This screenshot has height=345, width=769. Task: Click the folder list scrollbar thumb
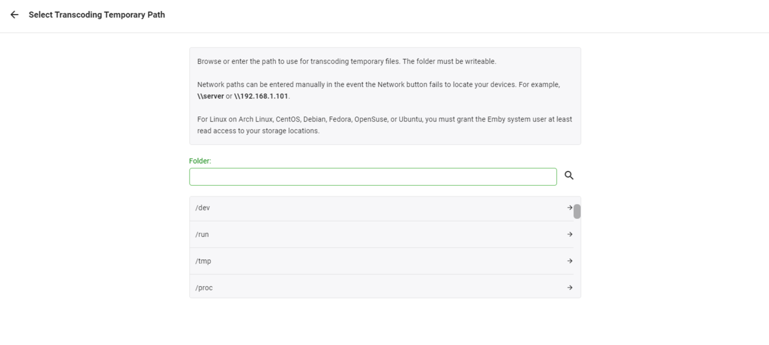click(577, 211)
